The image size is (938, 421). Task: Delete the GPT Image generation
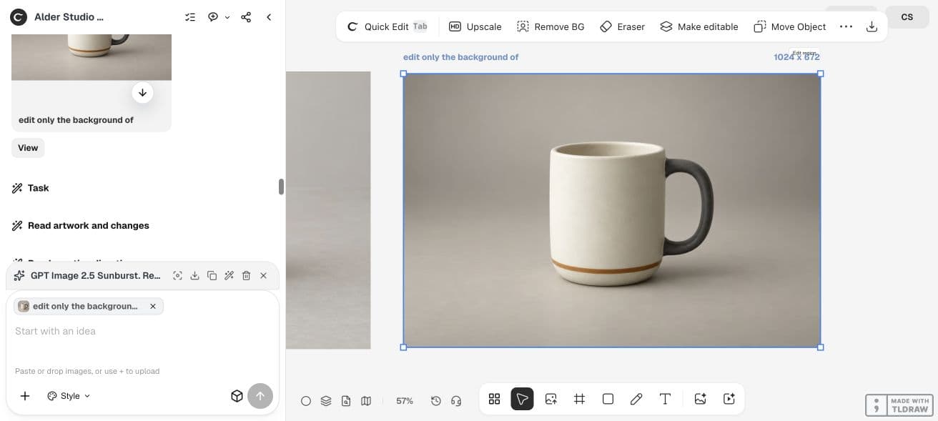coord(246,275)
